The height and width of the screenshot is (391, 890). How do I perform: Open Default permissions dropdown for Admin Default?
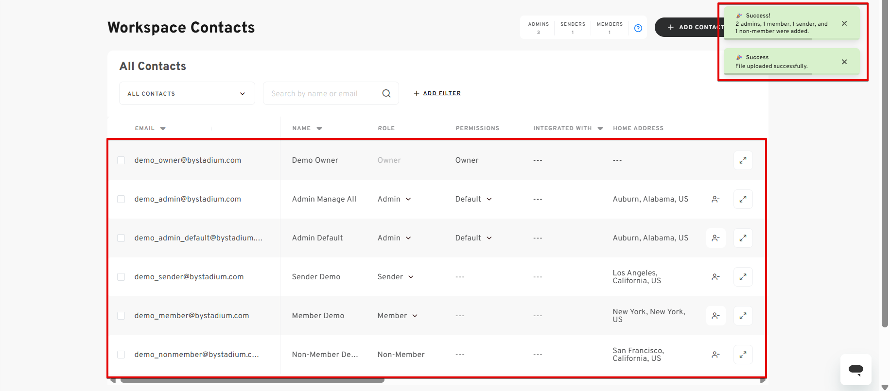(473, 238)
